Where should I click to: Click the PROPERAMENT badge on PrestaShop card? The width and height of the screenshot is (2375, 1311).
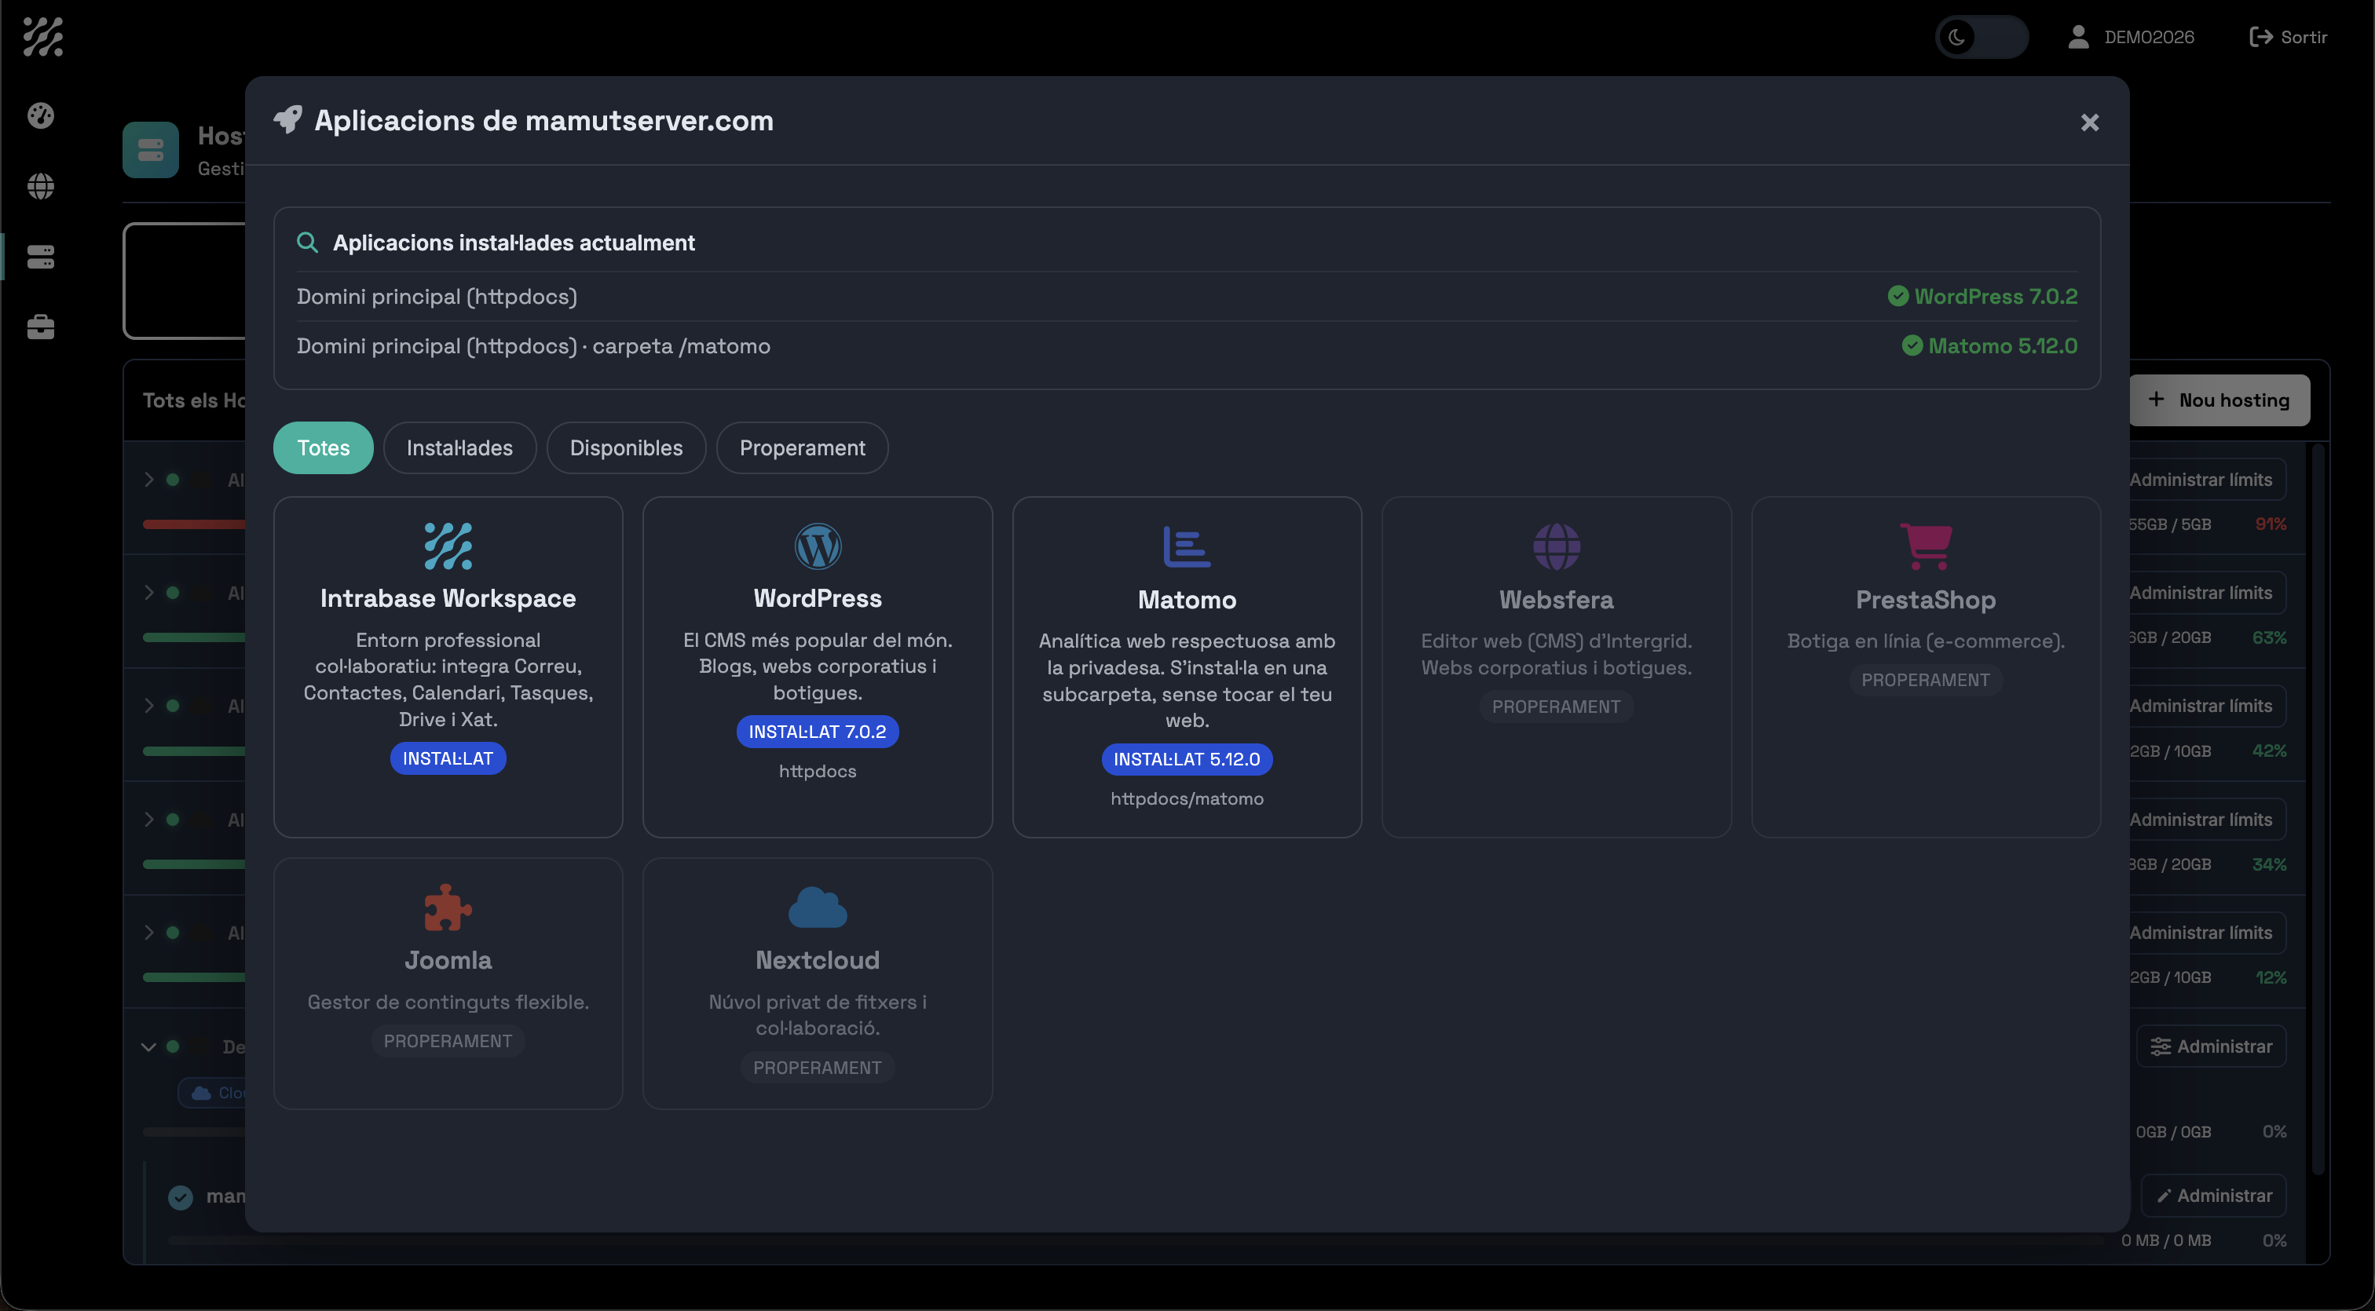pos(1926,680)
